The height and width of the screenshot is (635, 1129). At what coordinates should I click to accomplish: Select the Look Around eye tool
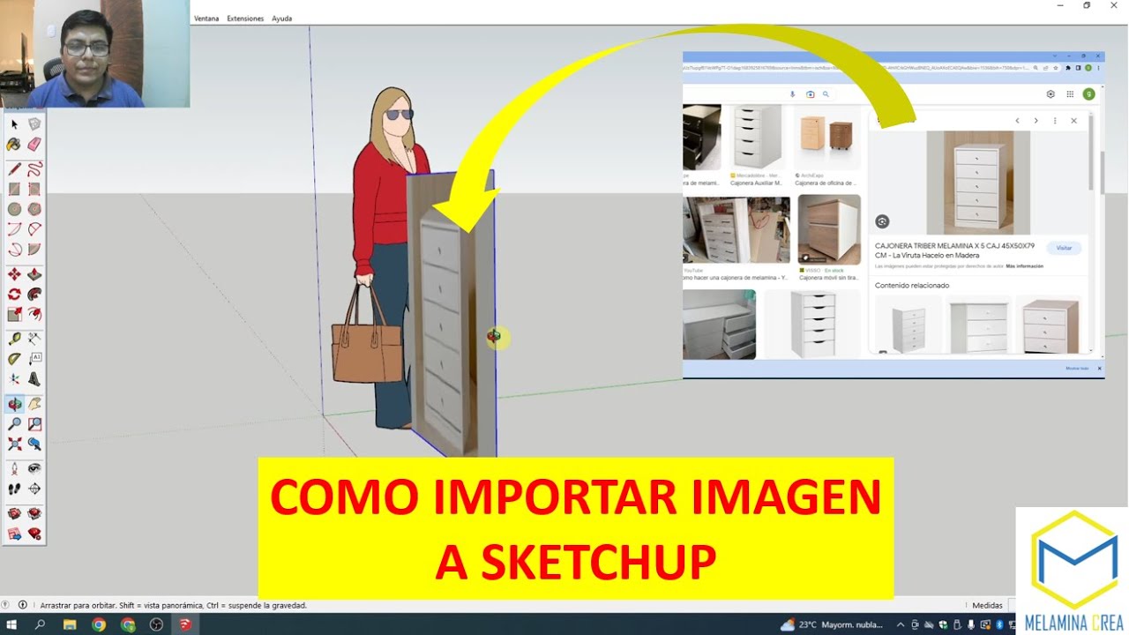tap(34, 468)
